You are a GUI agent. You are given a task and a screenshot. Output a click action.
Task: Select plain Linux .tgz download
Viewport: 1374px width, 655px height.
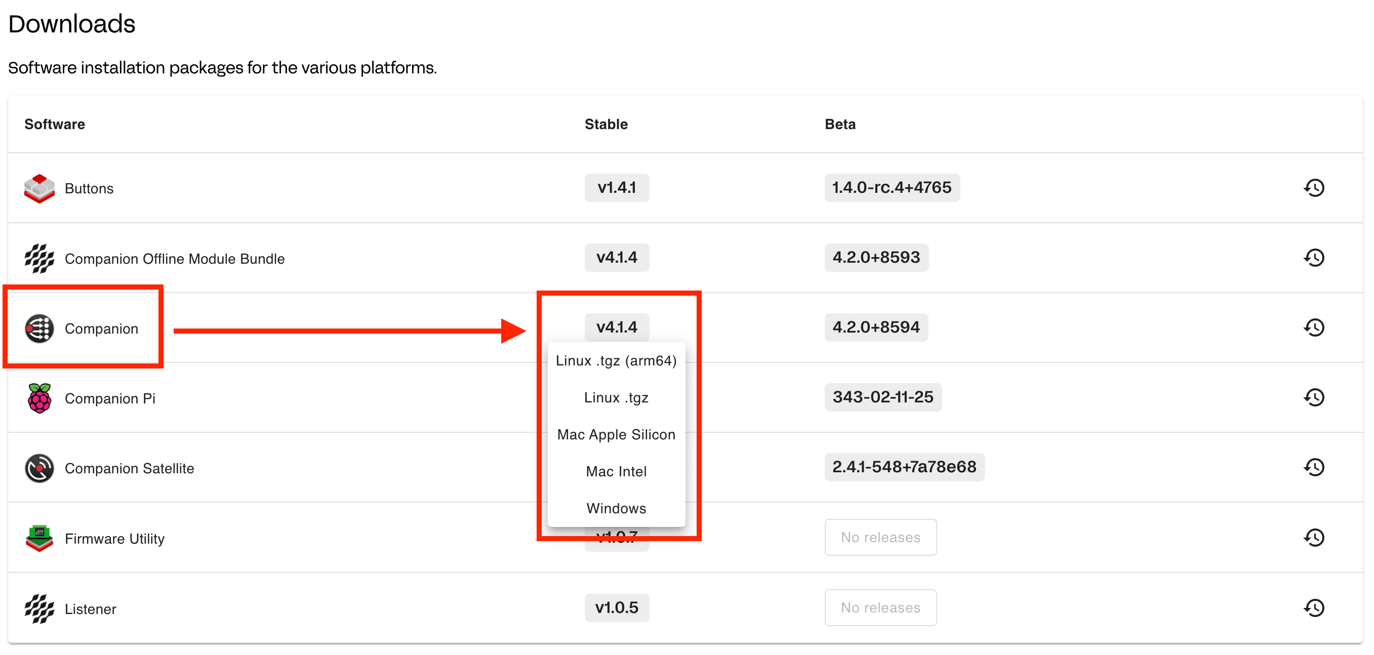[x=616, y=398]
